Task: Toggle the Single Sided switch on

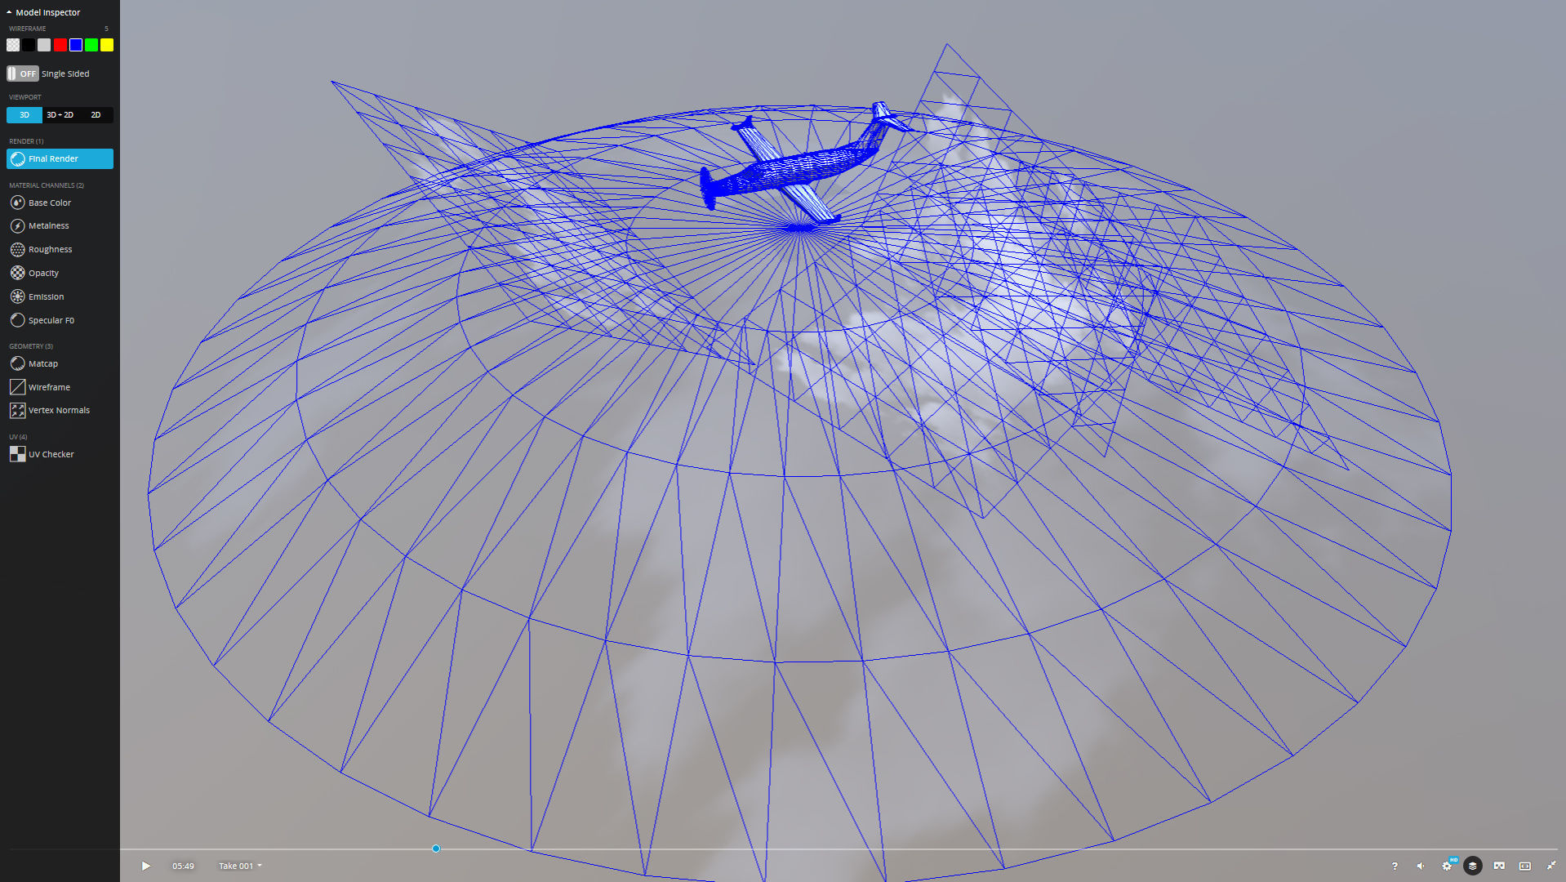Action: tap(23, 73)
